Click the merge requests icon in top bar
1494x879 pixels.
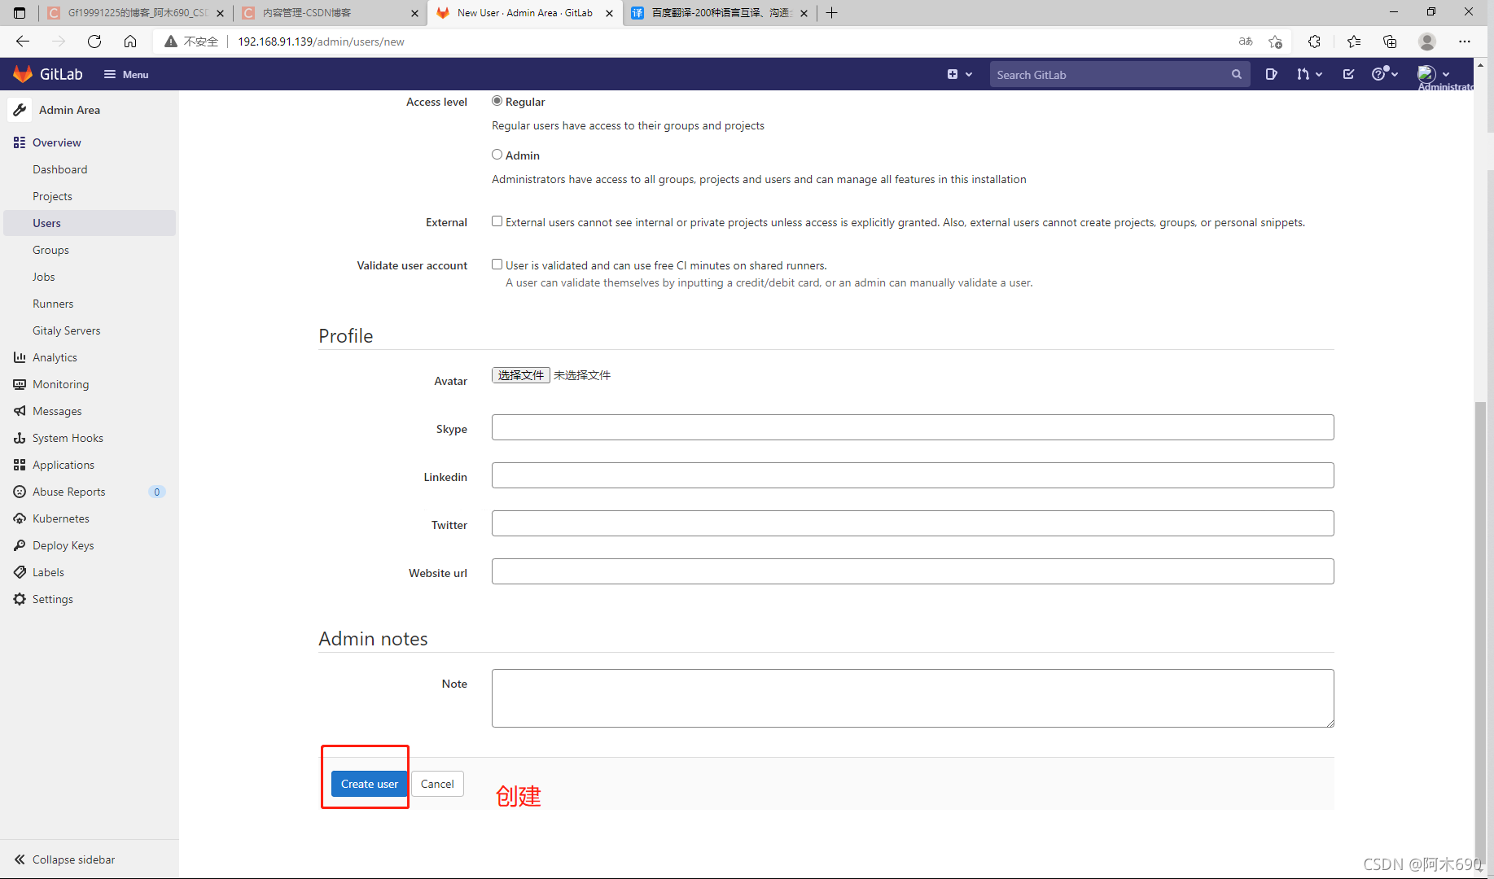(x=1305, y=74)
